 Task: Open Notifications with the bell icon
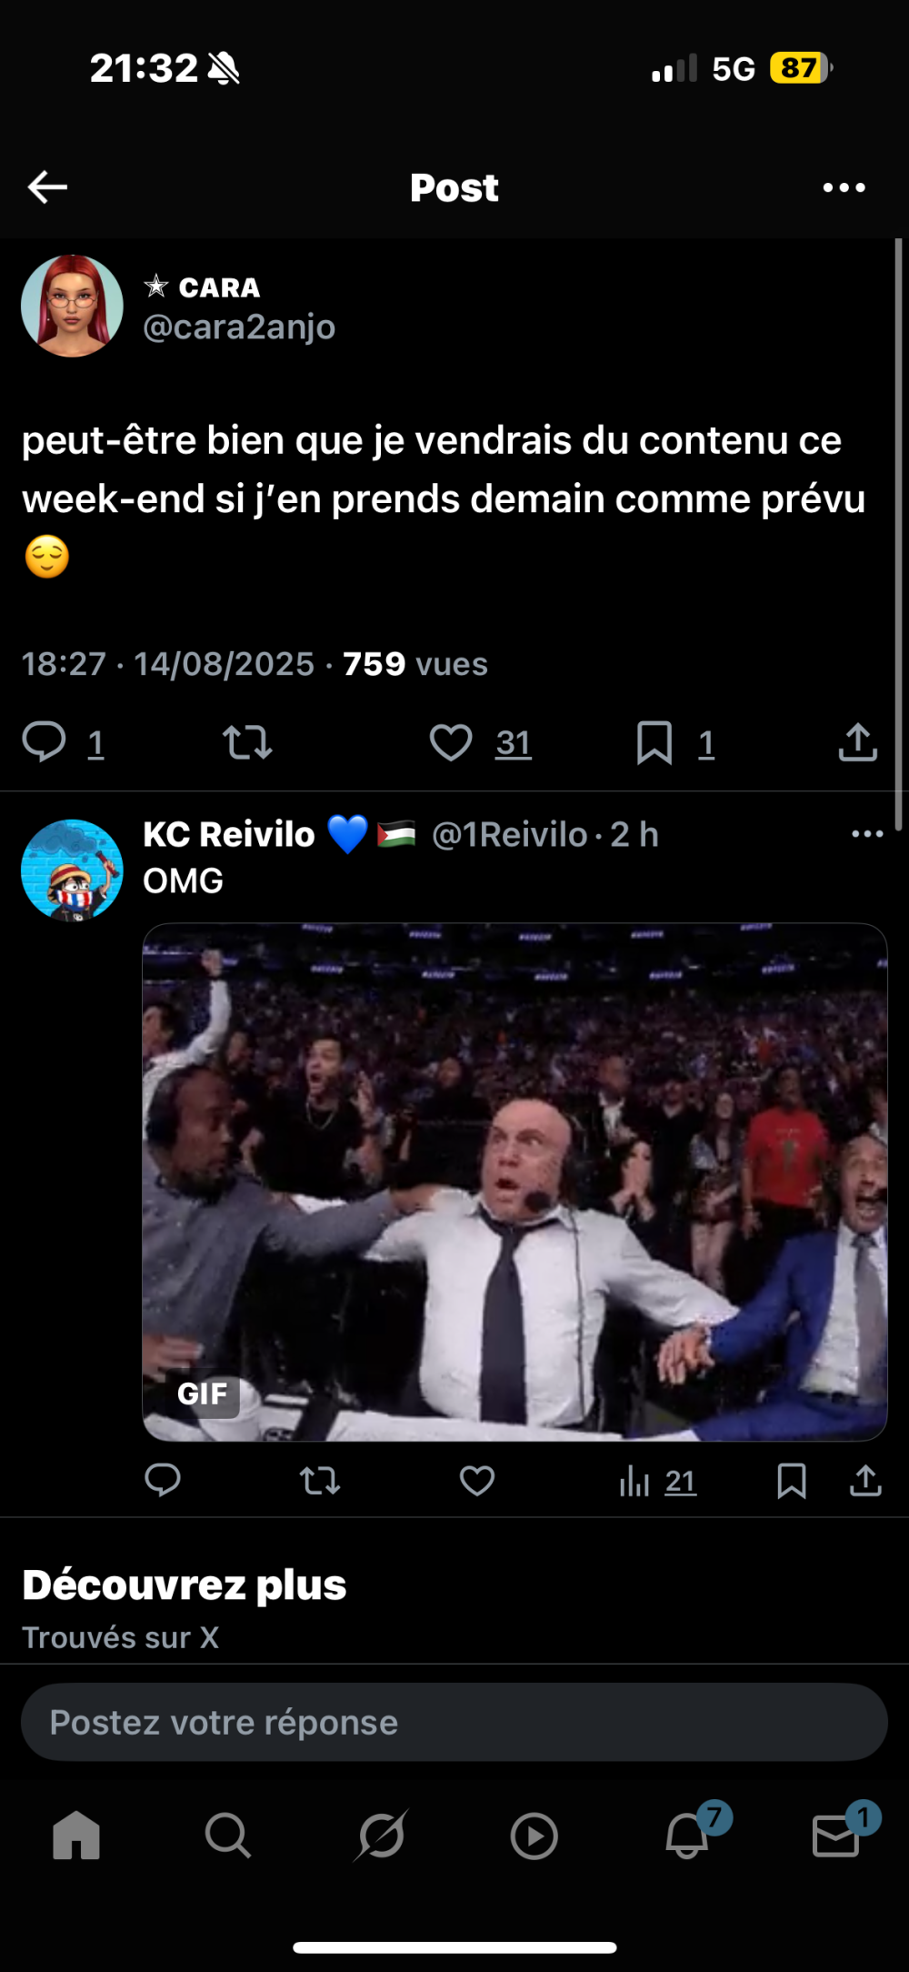(687, 1835)
